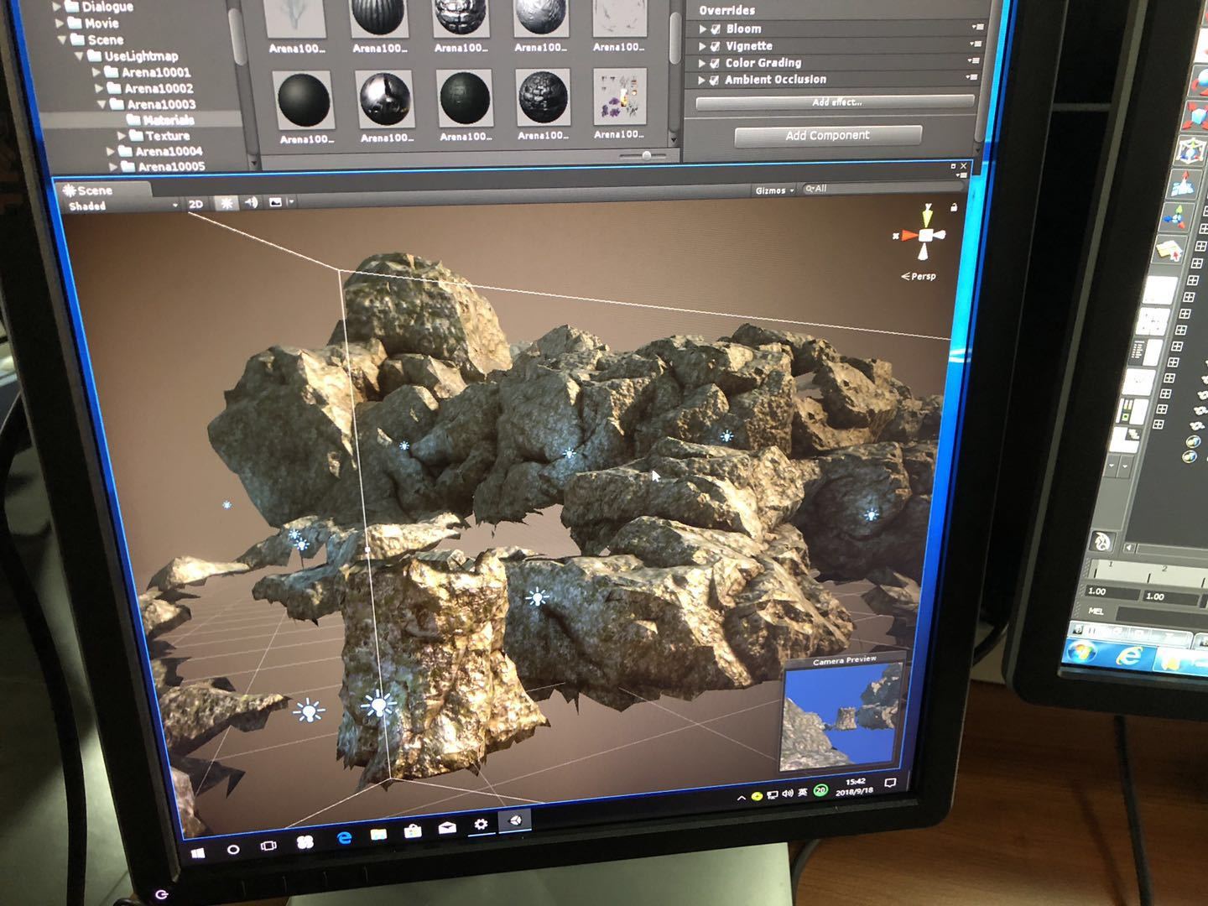Open the Mail app from taskbar
This screenshot has width=1208, height=906.
click(447, 828)
